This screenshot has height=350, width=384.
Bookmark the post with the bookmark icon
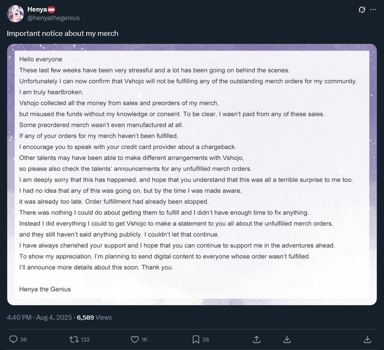click(x=196, y=339)
